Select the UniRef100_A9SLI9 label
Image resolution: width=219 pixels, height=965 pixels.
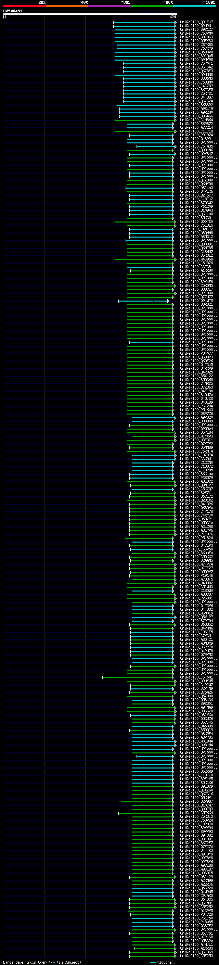(196, 109)
